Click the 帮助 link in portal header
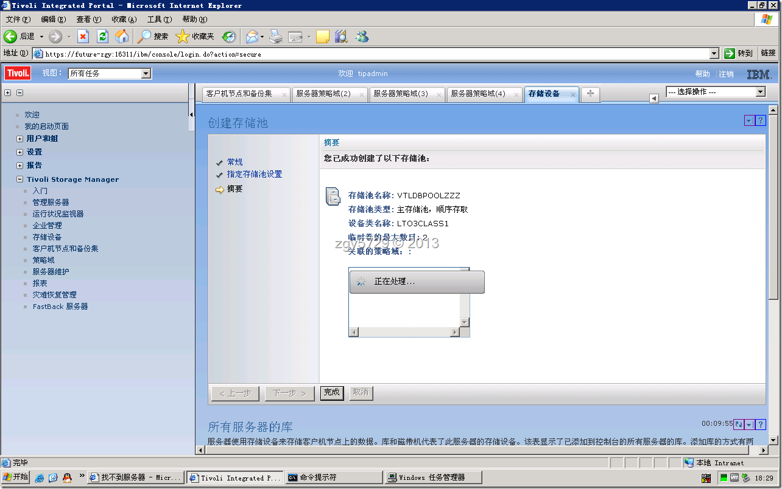 [702, 74]
